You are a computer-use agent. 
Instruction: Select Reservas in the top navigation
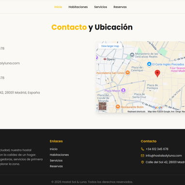coord(120,7)
